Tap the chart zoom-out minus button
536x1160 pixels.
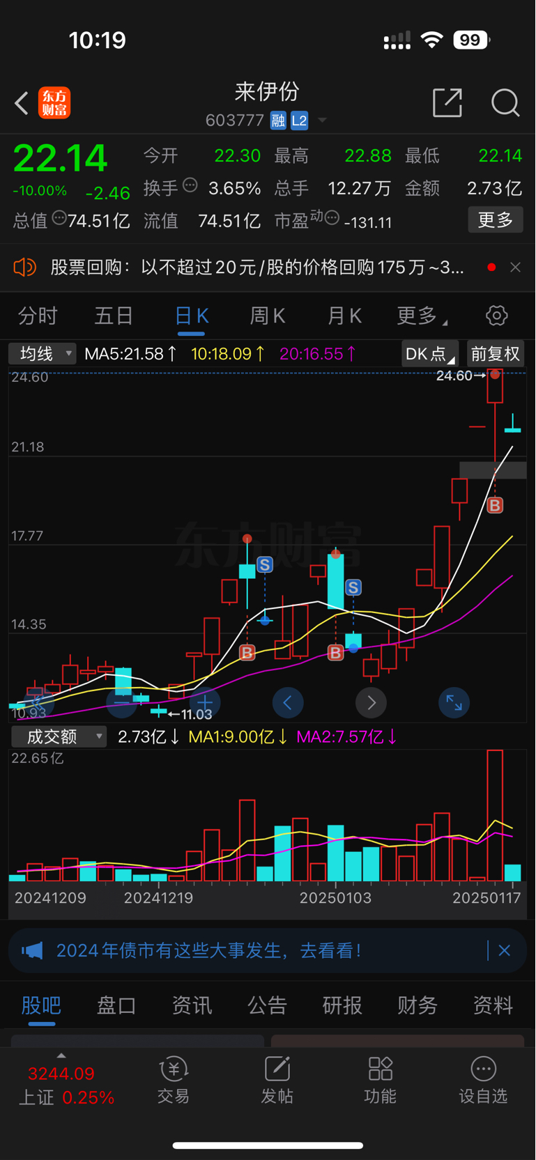tap(121, 703)
